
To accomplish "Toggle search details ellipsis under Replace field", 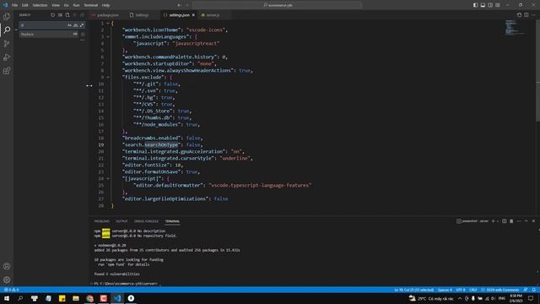I will 82,41.
